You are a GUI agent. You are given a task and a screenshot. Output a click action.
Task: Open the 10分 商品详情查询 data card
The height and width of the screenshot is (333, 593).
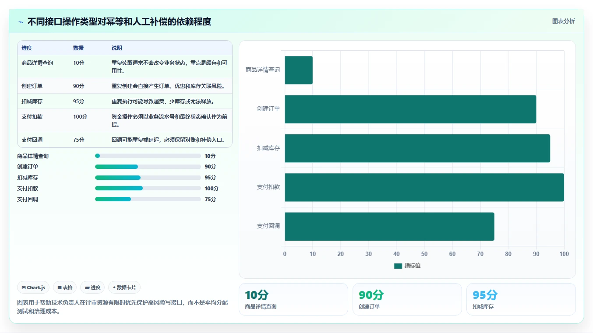293,299
